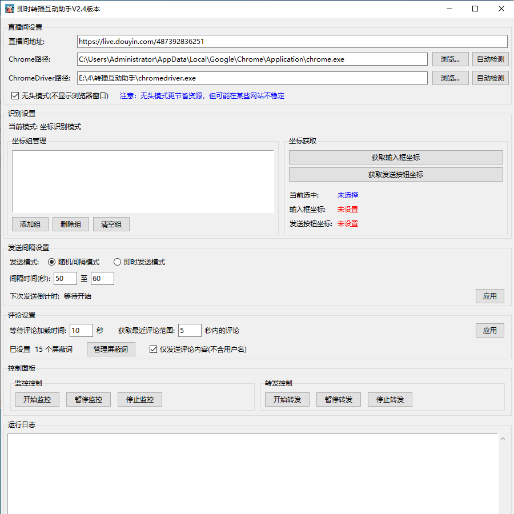Focus the 直播间地址 URL field

pos(292,42)
